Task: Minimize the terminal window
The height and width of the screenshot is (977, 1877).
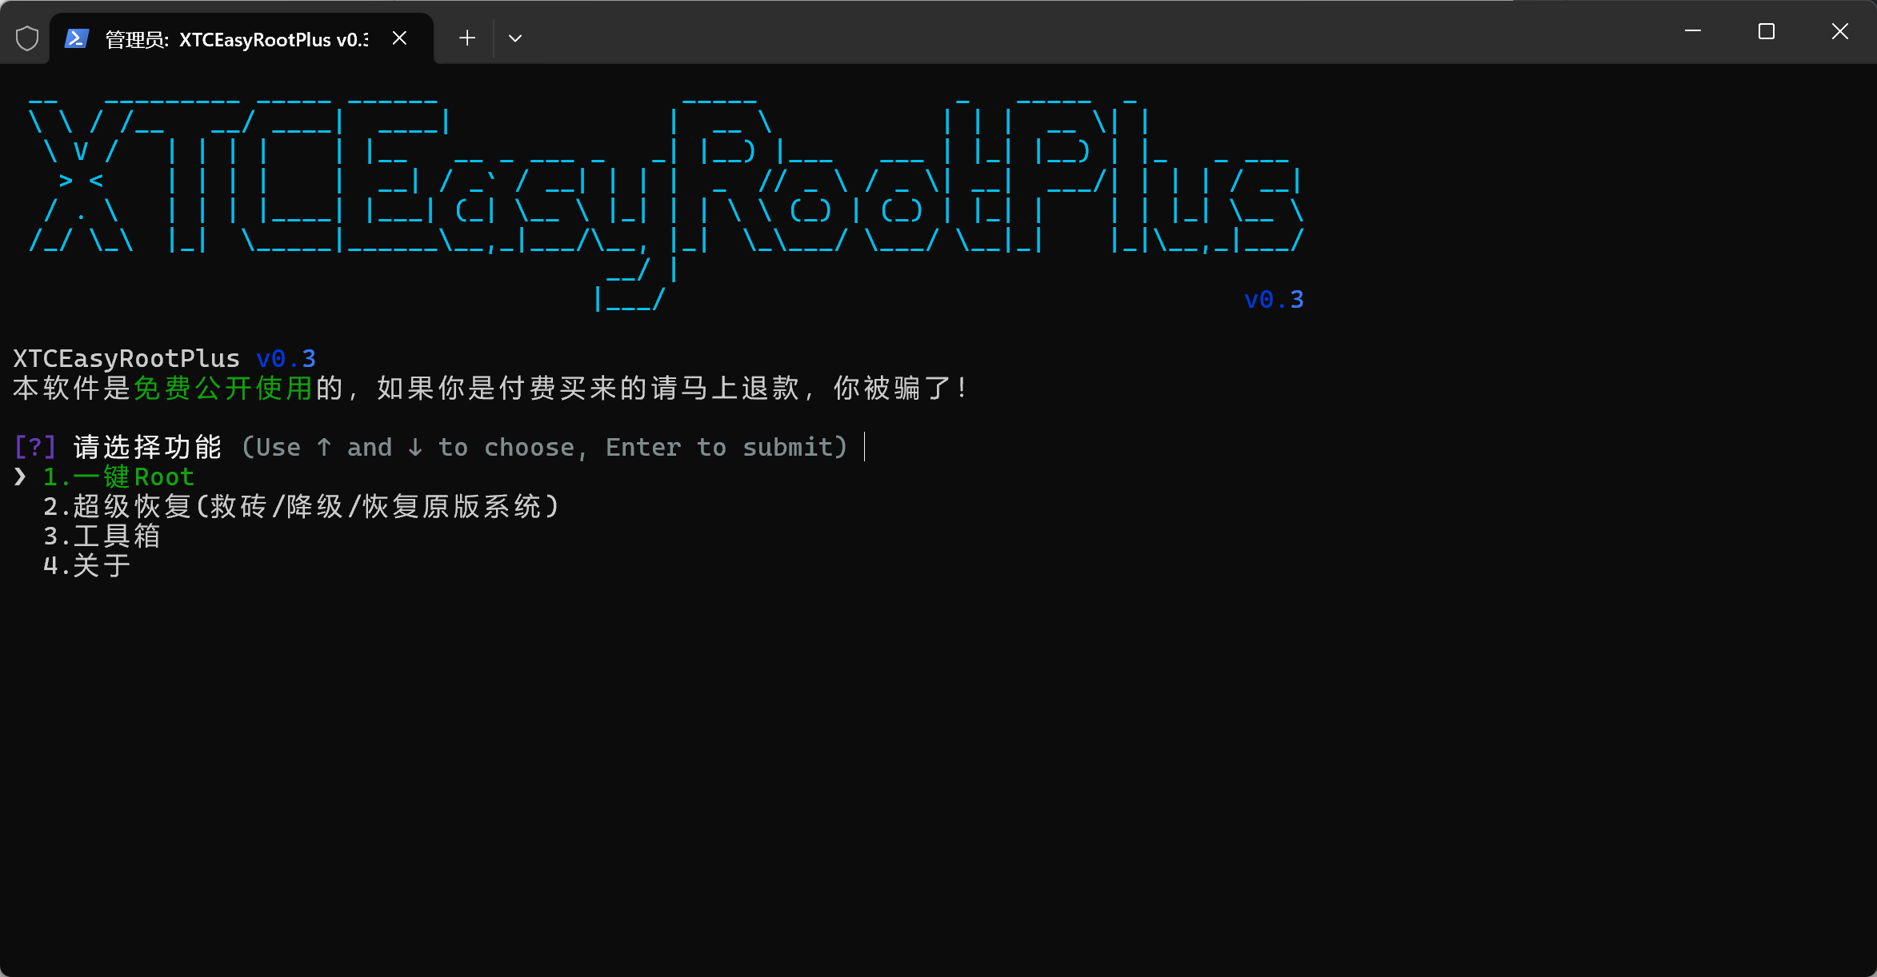Action: coord(1693,31)
